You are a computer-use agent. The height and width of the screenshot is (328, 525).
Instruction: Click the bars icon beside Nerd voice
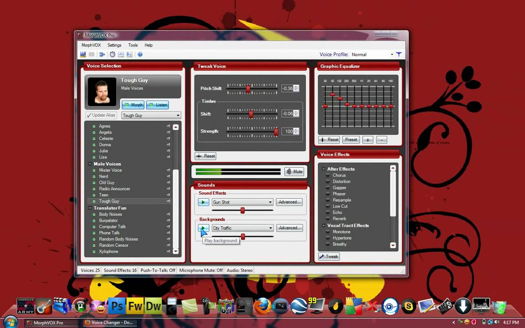[x=169, y=176]
